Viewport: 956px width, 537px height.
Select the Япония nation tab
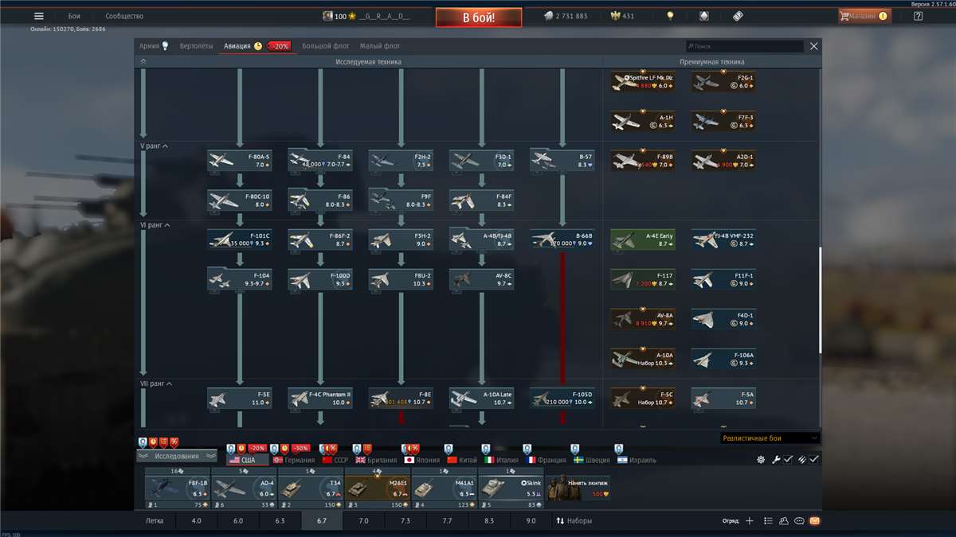(423, 460)
